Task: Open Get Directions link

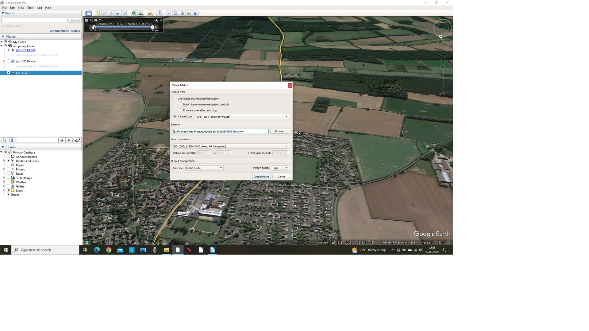Action: click(x=59, y=31)
